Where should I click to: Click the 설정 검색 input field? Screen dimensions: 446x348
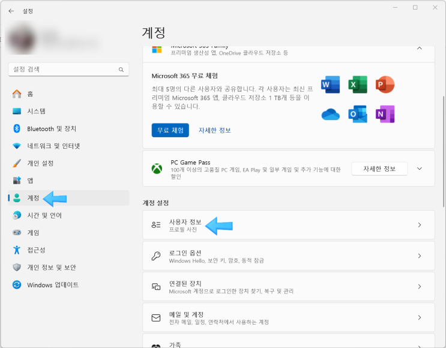pos(68,70)
